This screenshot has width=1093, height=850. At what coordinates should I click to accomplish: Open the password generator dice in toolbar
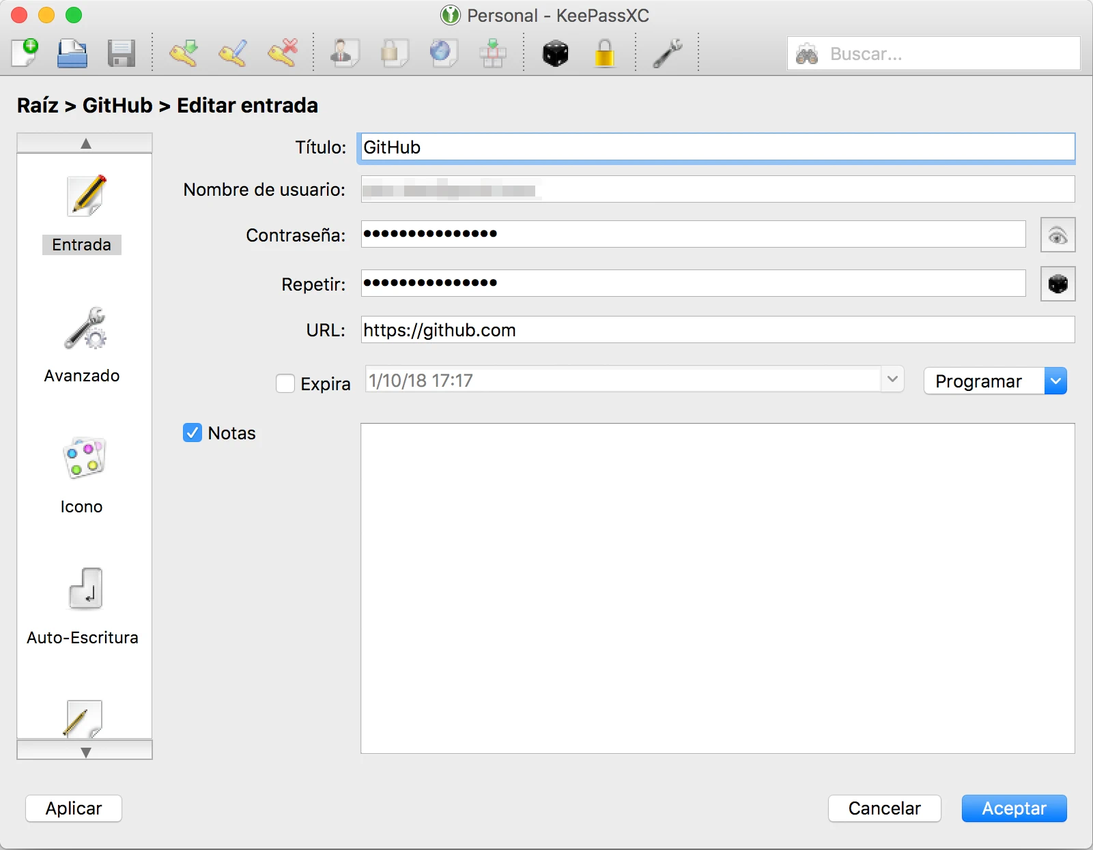click(x=555, y=53)
